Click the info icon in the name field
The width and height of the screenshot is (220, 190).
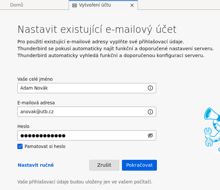coord(150,88)
